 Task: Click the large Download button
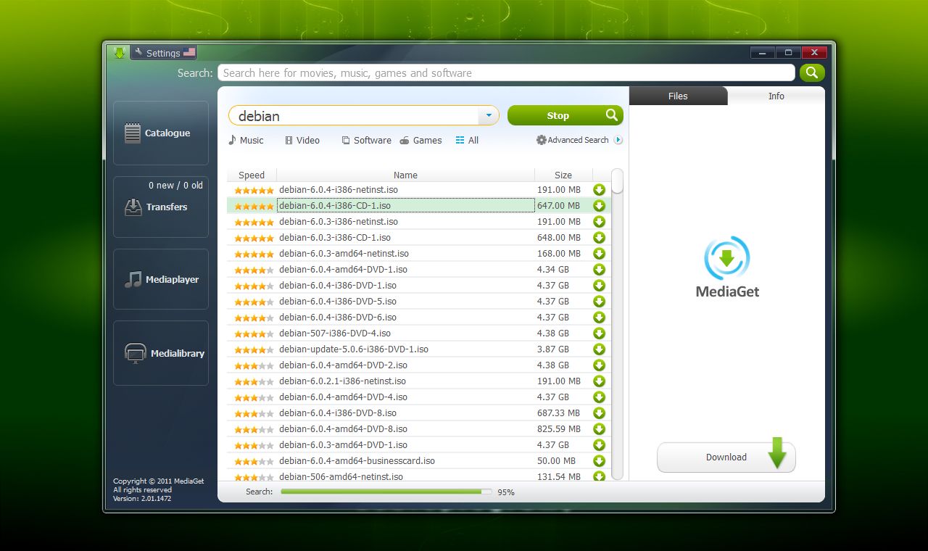pyautogui.click(x=726, y=457)
